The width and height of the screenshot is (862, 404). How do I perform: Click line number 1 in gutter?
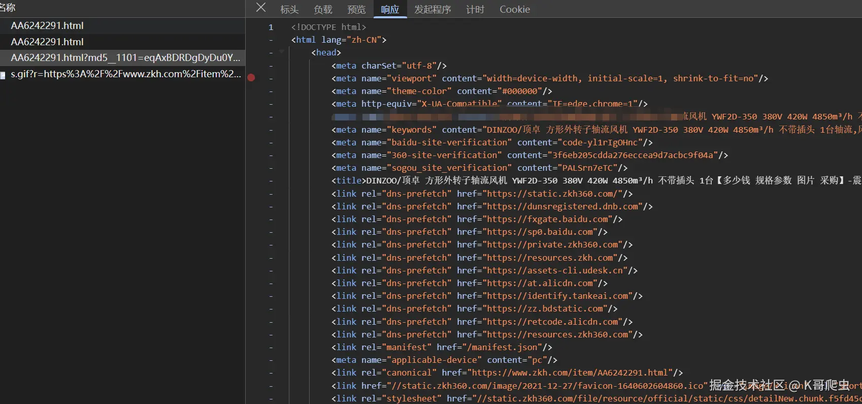[x=271, y=27]
